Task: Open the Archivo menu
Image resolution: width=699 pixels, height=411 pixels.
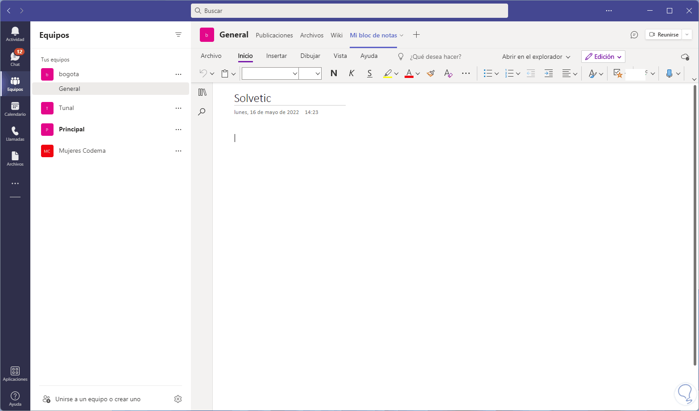Action: point(211,56)
